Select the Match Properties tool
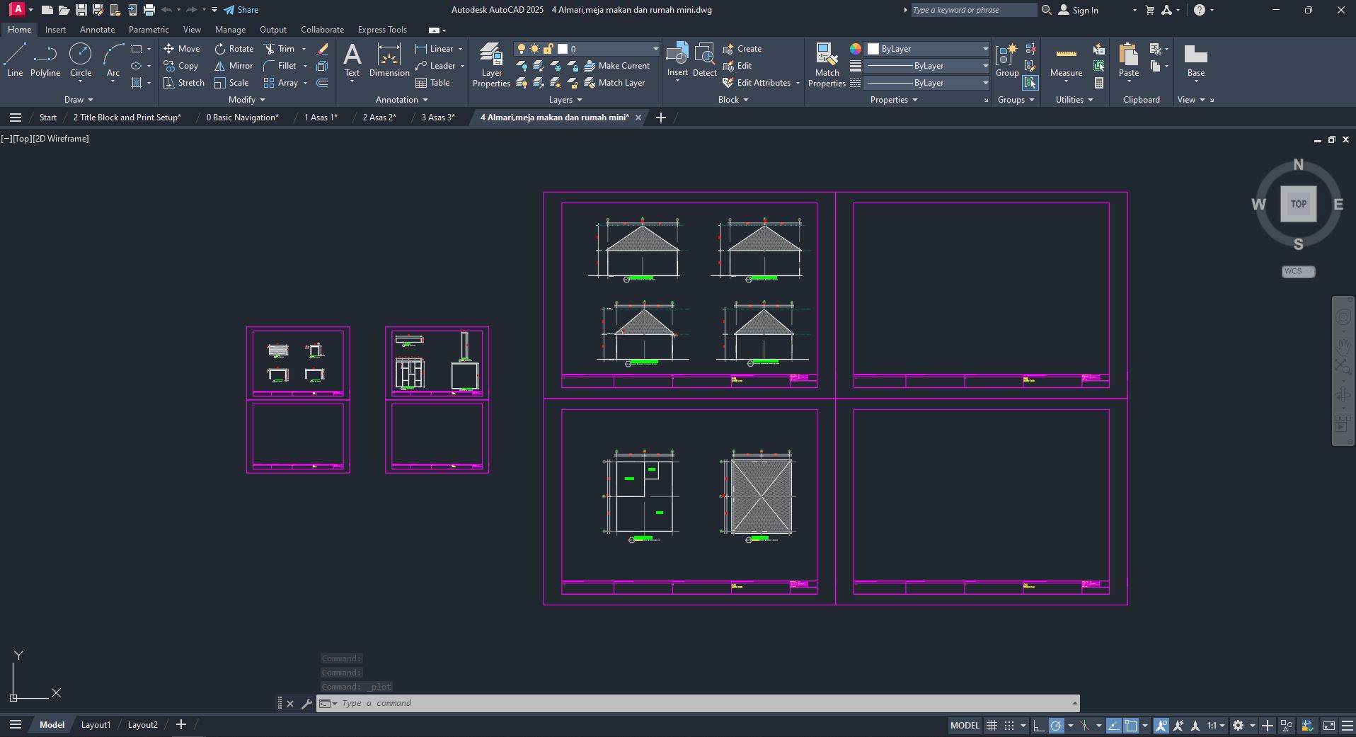This screenshot has height=737, width=1356. [x=826, y=64]
